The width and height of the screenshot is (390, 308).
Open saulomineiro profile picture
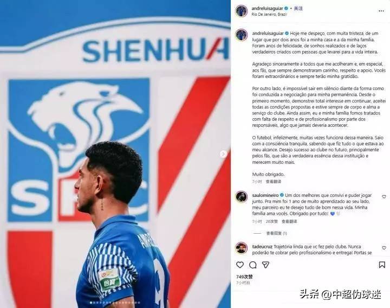[241, 197]
